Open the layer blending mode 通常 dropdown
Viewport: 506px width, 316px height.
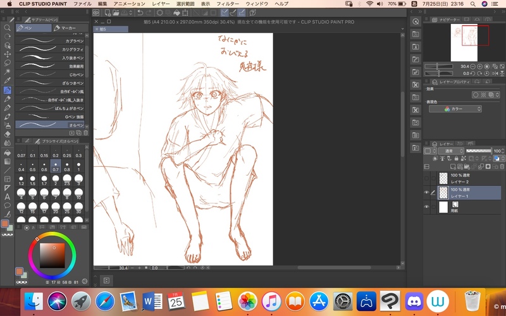[450, 151]
